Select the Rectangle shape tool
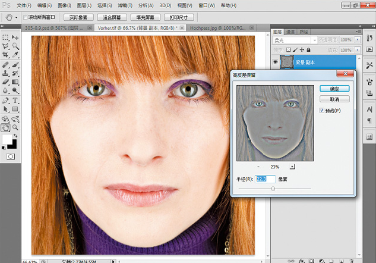Screen dimensions: 376x263 [x=15, y=109]
